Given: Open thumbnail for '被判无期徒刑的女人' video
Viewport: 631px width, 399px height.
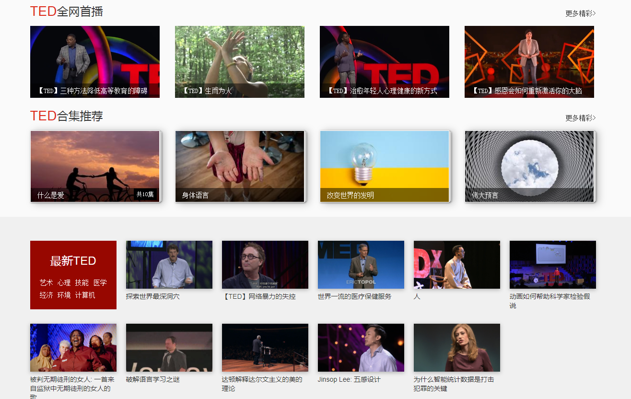Looking at the screenshot, I should (x=73, y=348).
